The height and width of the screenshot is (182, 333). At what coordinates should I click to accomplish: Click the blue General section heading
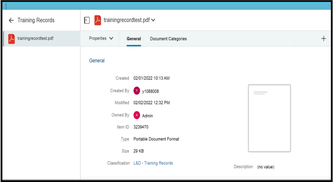(x=97, y=60)
